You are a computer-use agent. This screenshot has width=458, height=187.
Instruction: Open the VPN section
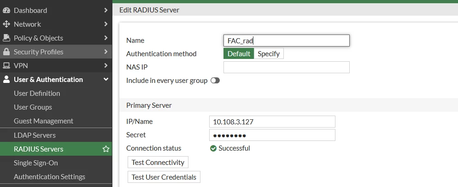(x=56, y=66)
